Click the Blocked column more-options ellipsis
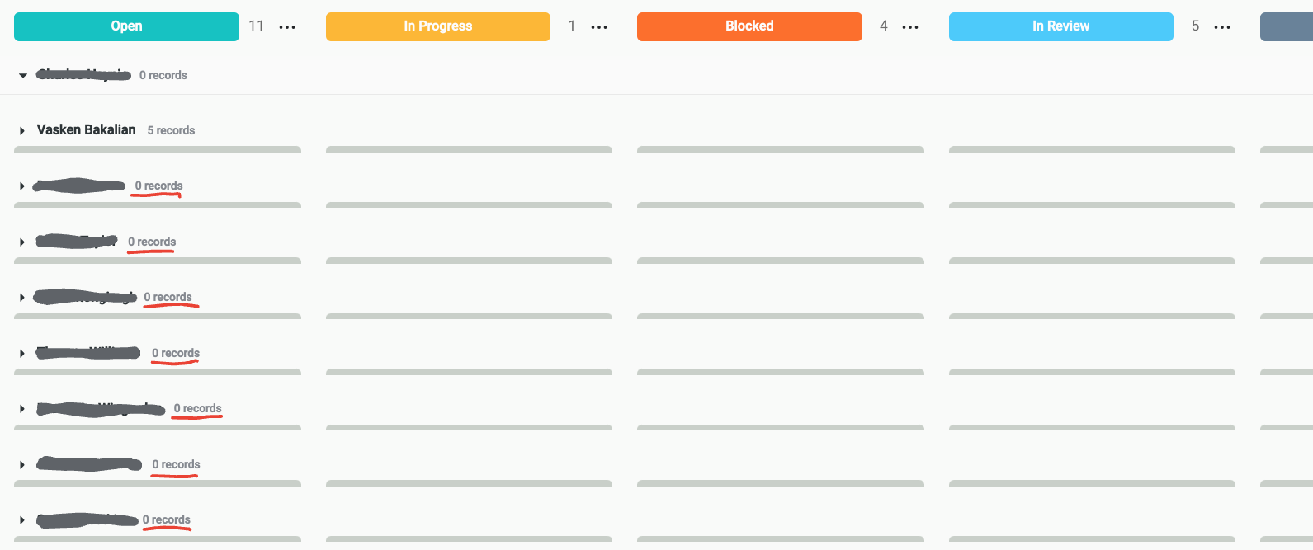The image size is (1313, 550). (910, 27)
